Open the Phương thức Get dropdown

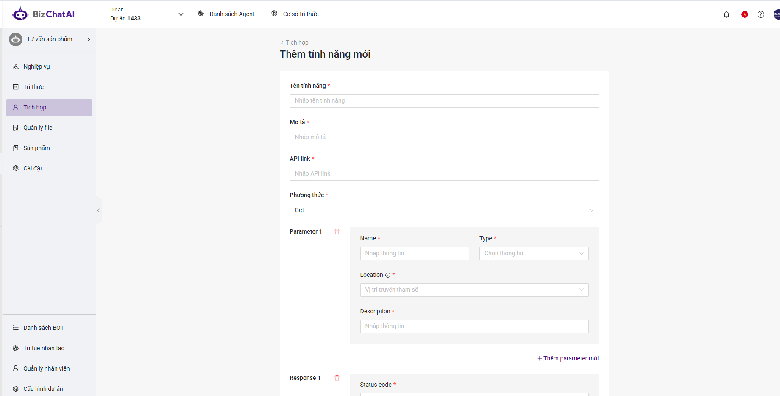(x=444, y=210)
